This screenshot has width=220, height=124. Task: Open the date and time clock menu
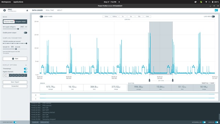(x=110, y=2)
